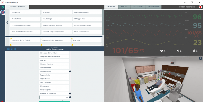203x102 pixels.
Task: Click the red X circle in sidebar
Action: tap(3, 12)
